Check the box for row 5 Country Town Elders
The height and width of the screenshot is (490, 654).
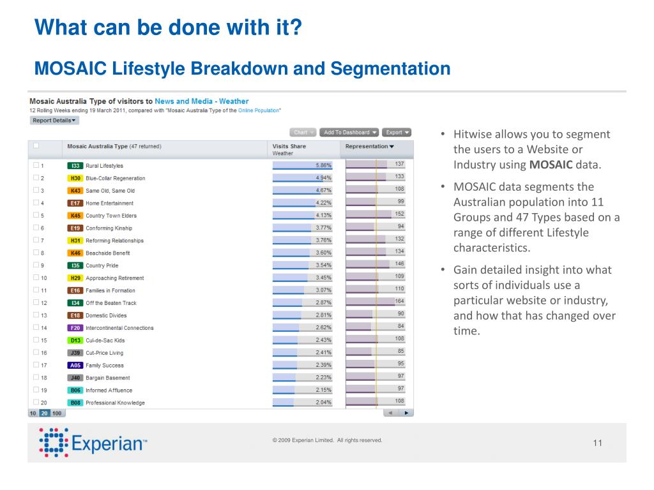coord(36,216)
